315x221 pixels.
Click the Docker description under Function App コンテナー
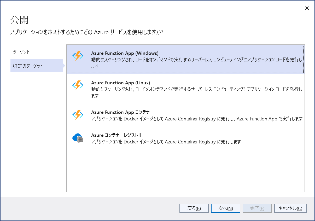[196, 119]
